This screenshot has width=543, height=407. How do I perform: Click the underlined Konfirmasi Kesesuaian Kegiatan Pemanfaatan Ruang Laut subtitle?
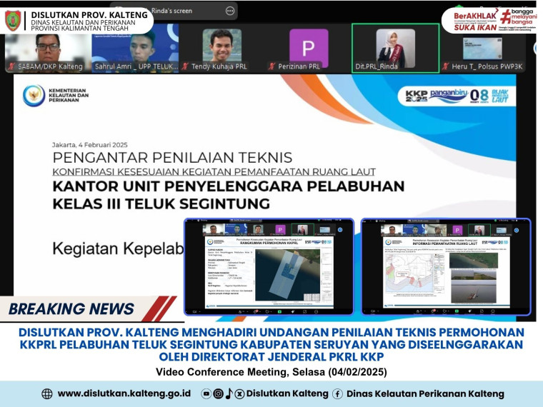click(x=214, y=171)
